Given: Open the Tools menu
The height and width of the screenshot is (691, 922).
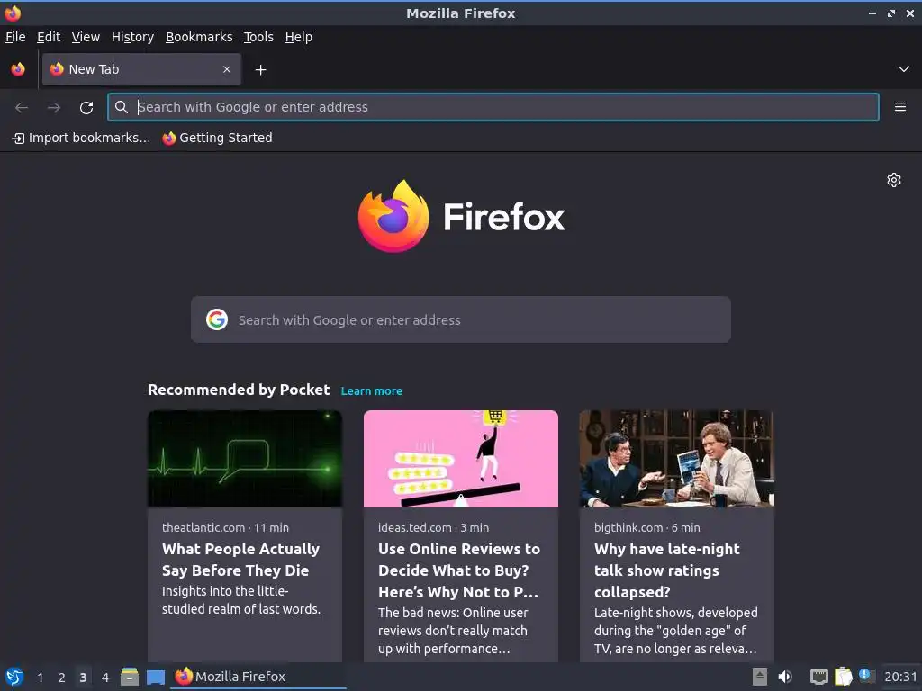Looking at the screenshot, I should click(x=258, y=37).
